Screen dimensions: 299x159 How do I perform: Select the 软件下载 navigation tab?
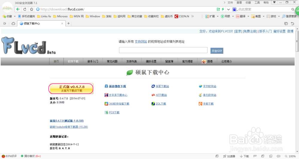73,61
